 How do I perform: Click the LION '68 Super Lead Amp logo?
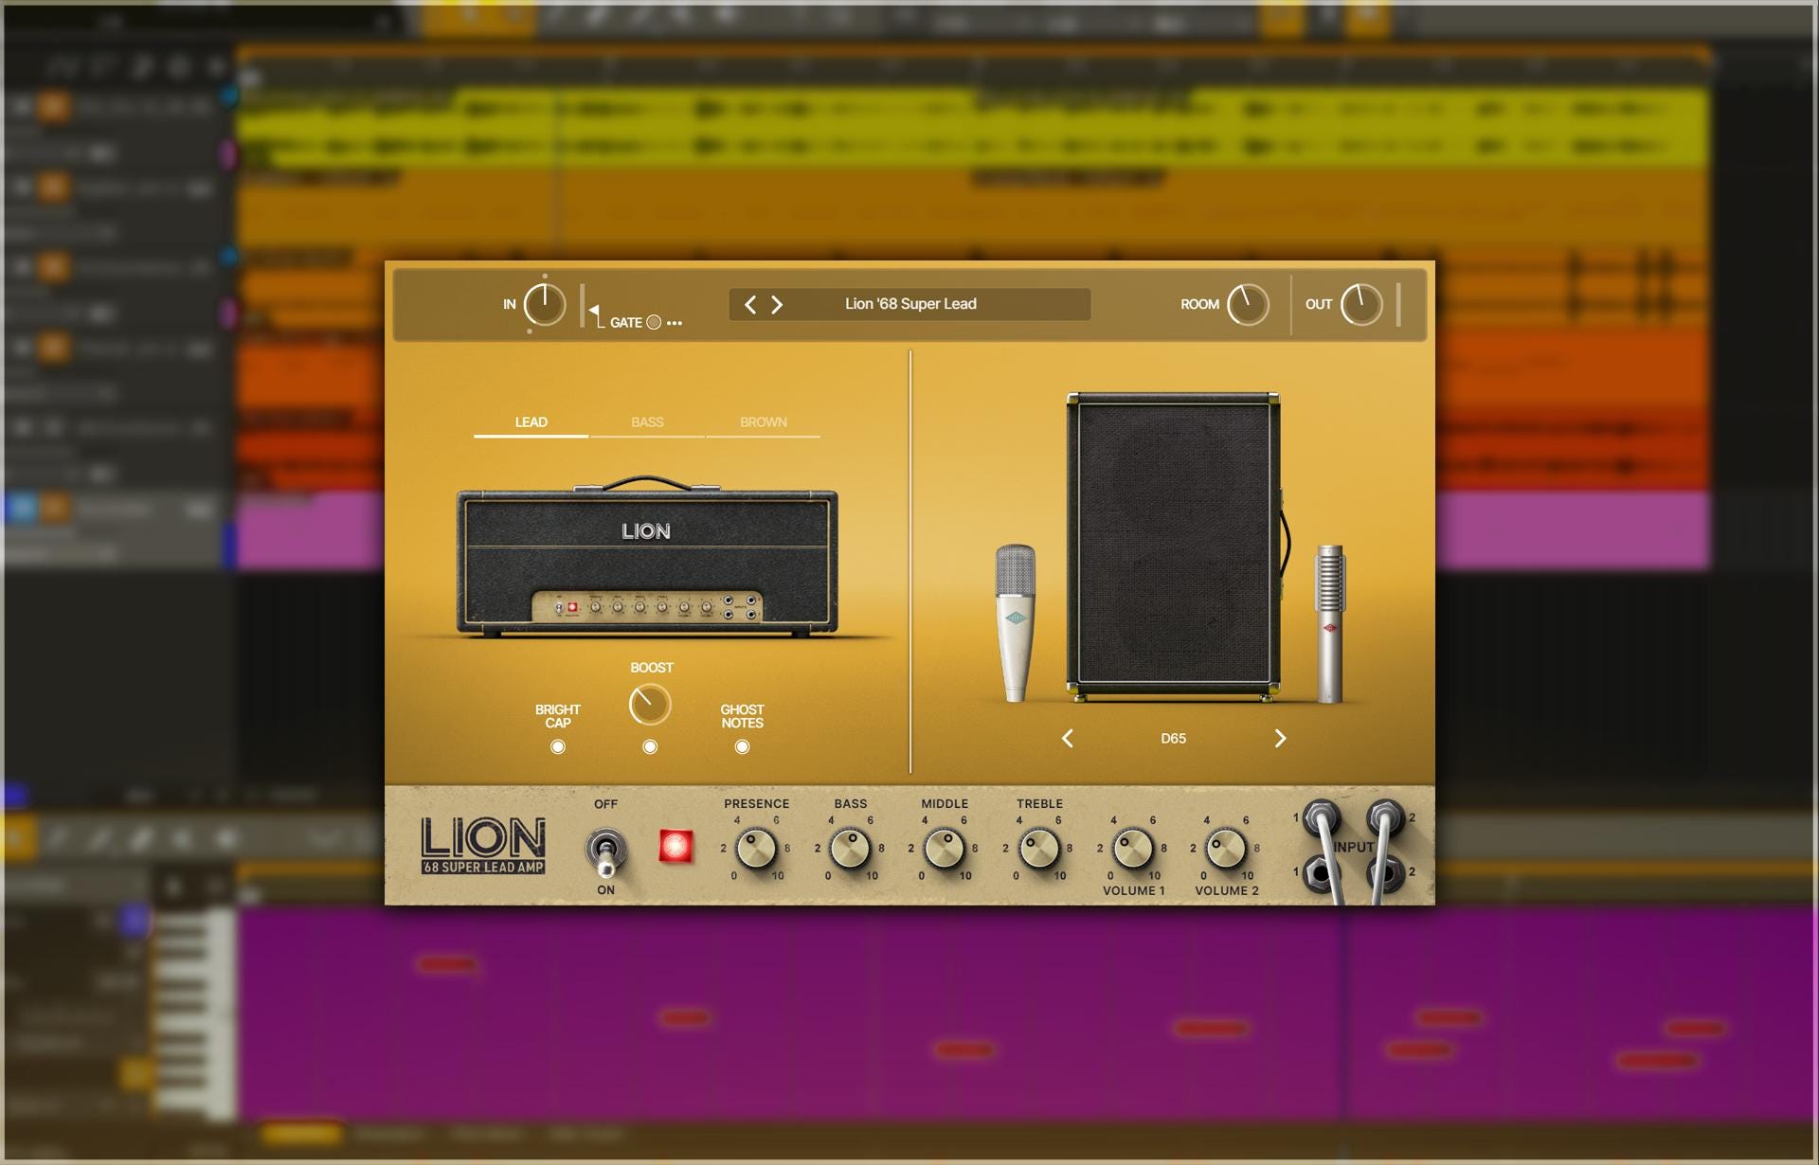(483, 846)
